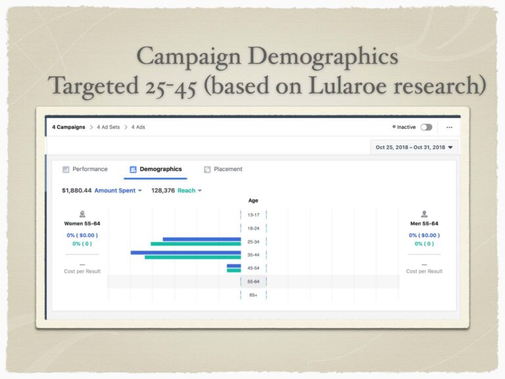Click the Placement tab icon

[x=207, y=170]
